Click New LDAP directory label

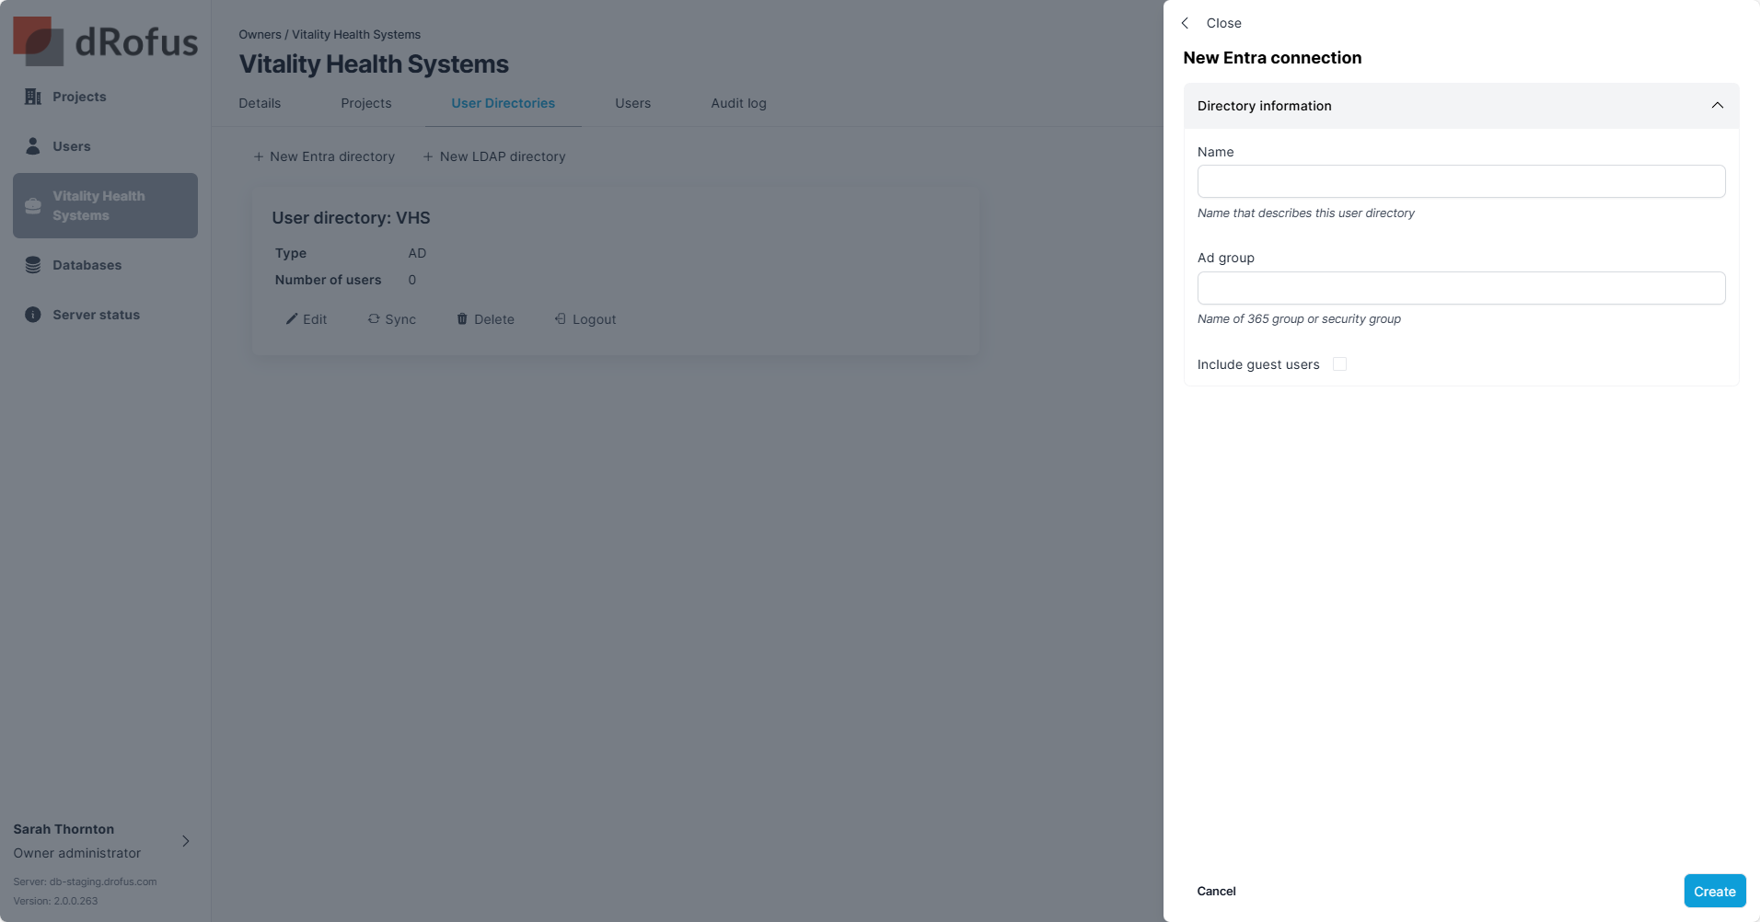click(503, 156)
